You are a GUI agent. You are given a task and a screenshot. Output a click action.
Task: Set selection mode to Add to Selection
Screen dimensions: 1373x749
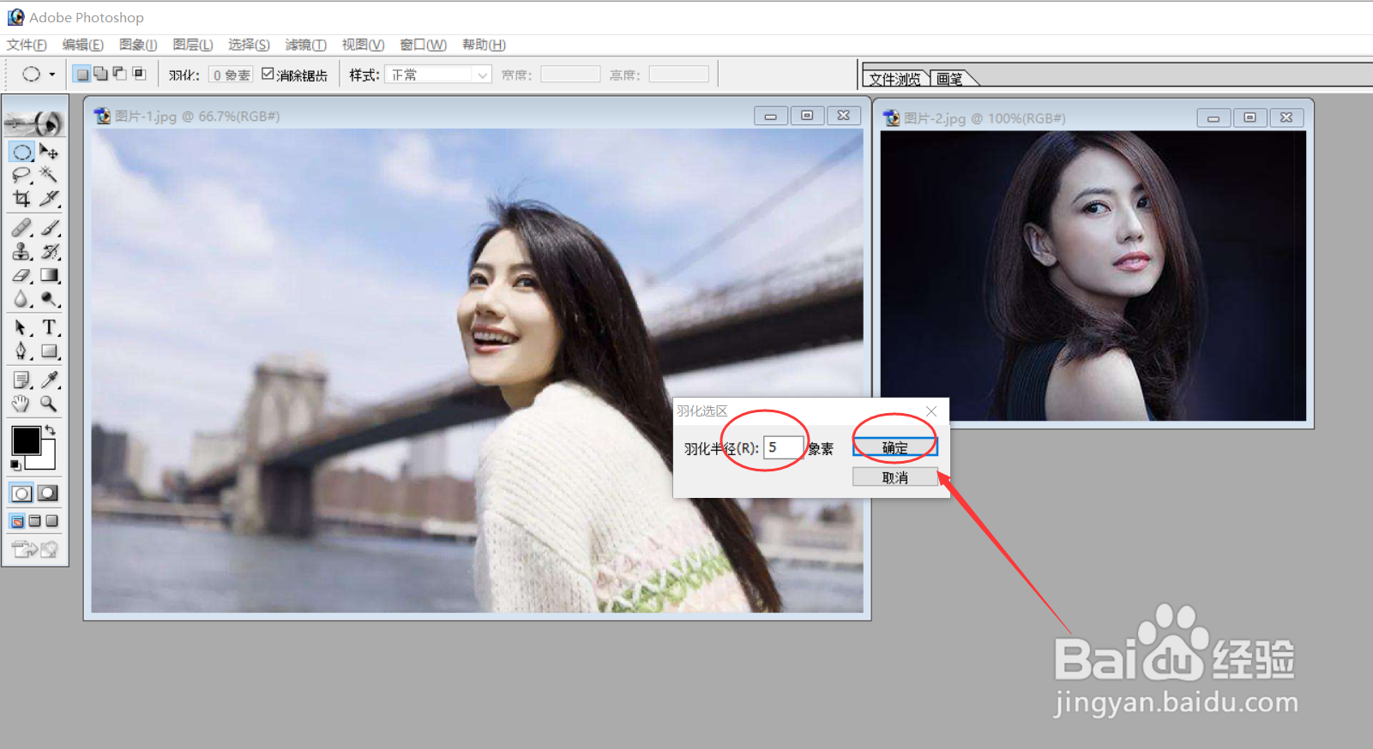(100, 75)
